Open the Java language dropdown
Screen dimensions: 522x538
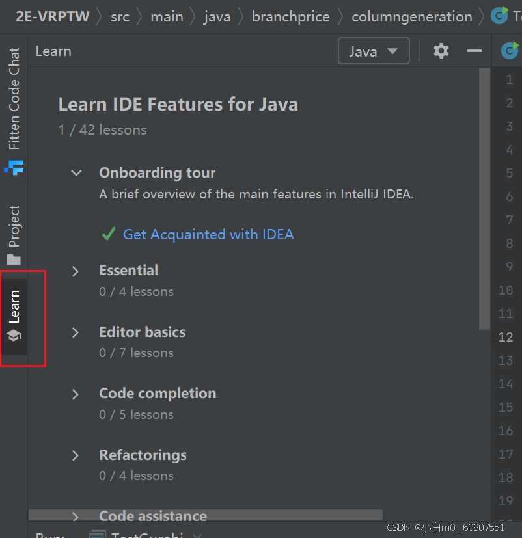[x=374, y=51]
